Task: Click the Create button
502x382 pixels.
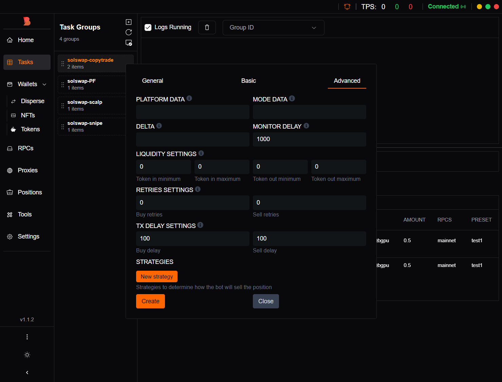Action: point(150,301)
